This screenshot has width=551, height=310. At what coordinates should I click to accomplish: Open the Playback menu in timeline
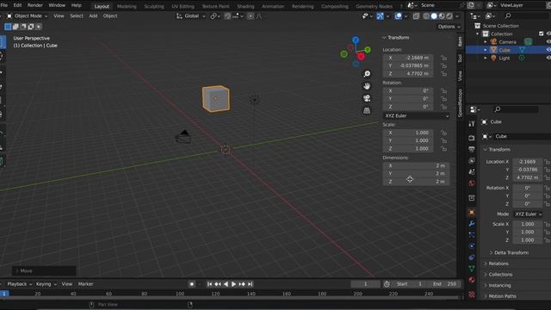[19, 284]
